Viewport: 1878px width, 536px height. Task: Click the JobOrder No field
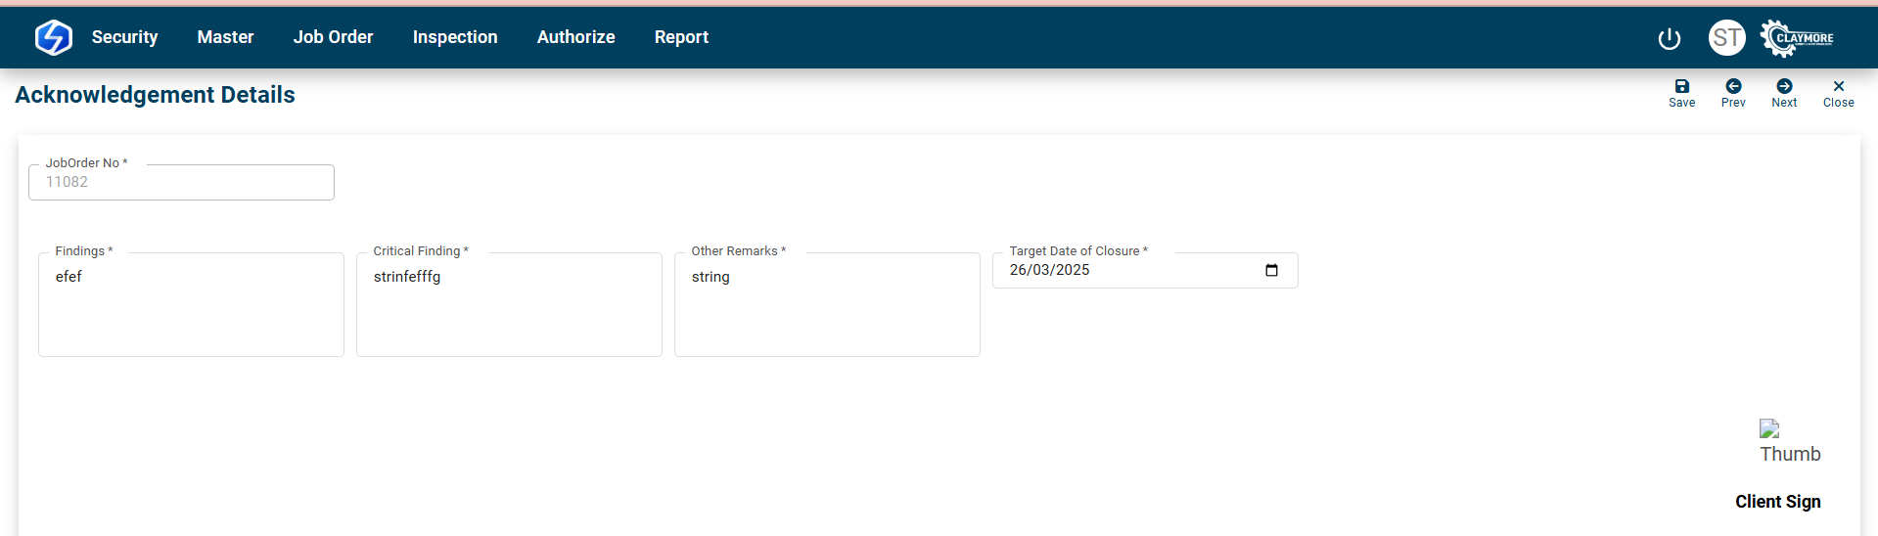pyautogui.click(x=181, y=183)
